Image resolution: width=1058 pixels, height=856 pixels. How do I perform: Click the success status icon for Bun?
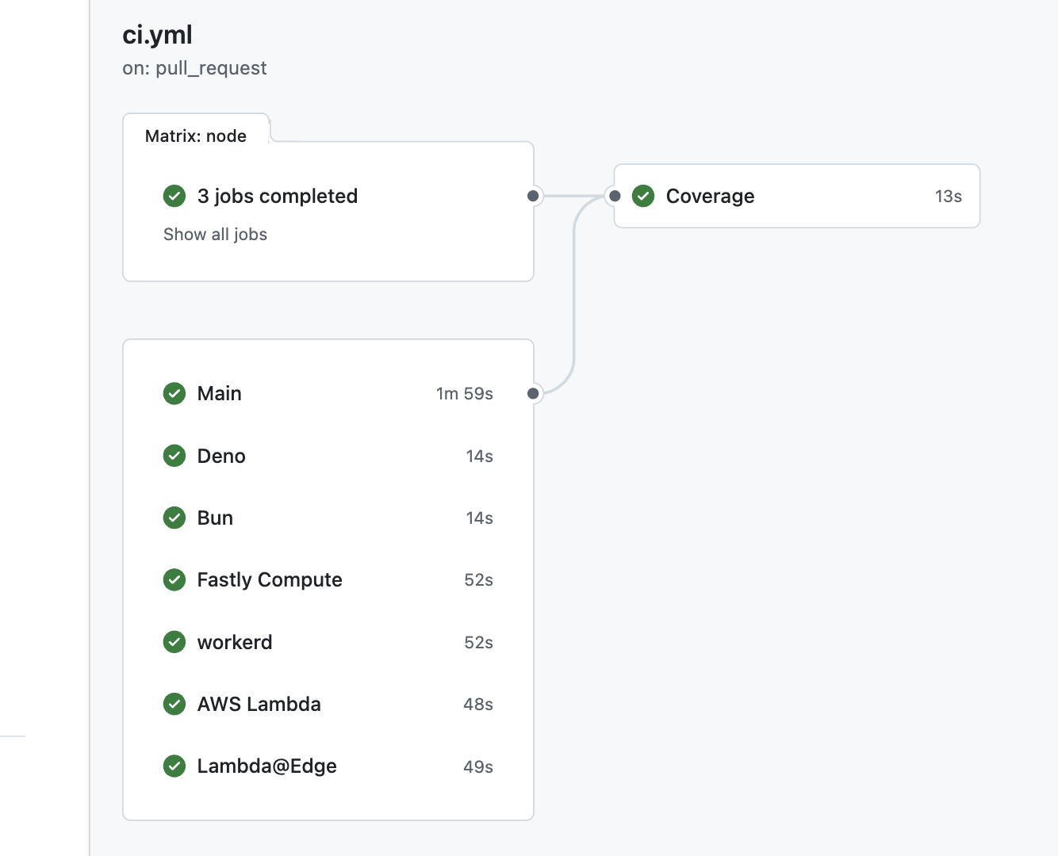click(174, 518)
